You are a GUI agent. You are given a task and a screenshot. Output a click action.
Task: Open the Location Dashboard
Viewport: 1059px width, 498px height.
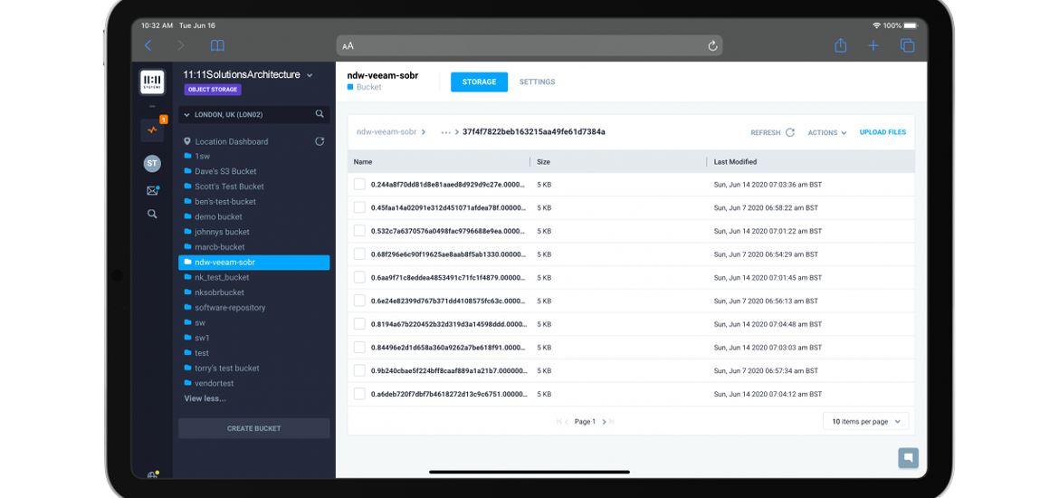(x=231, y=142)
